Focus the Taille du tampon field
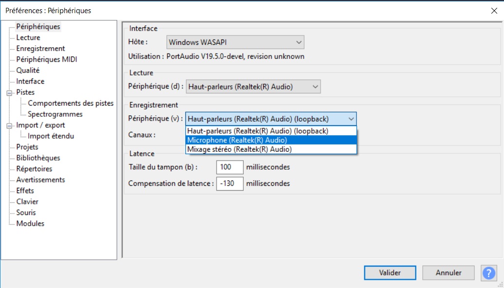Screen dimensions: 504x288 pyautogui.click(x=230, y=167)
